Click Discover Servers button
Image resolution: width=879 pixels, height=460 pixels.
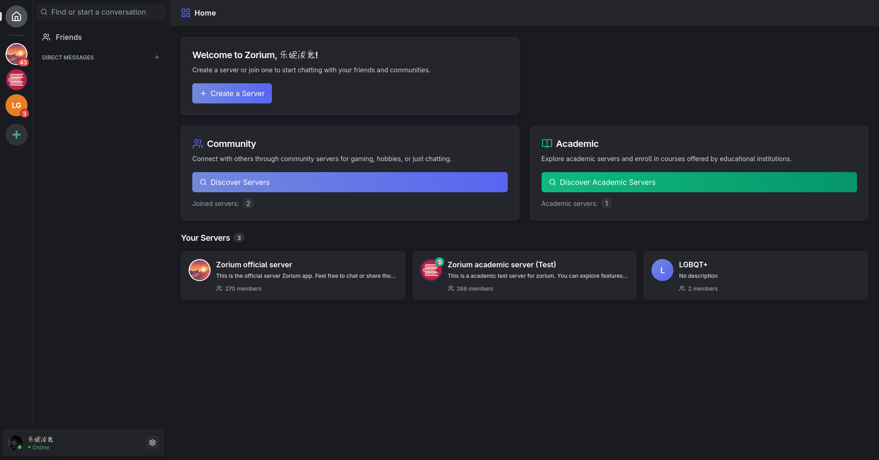click(x=350, y=182)
